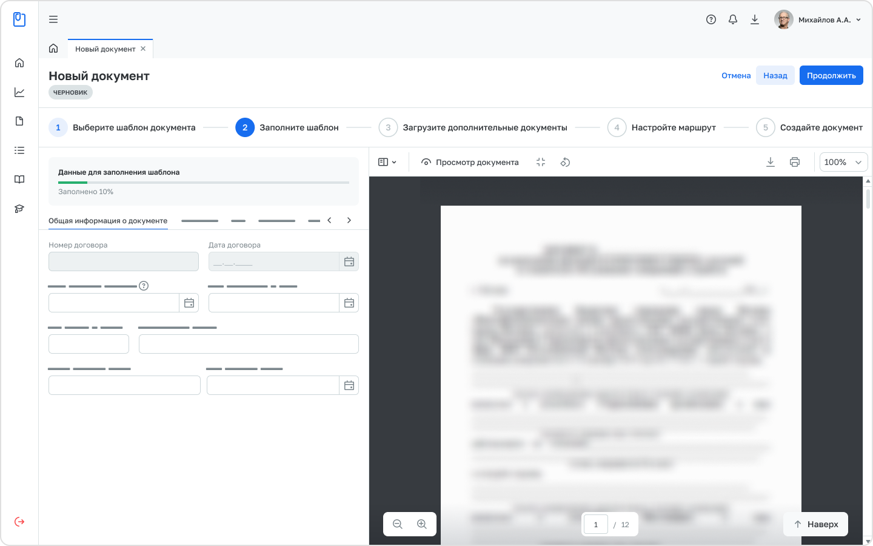Open calendar for Дата договора
Viewport: 873px width, 546px height.
click(349, 261)
